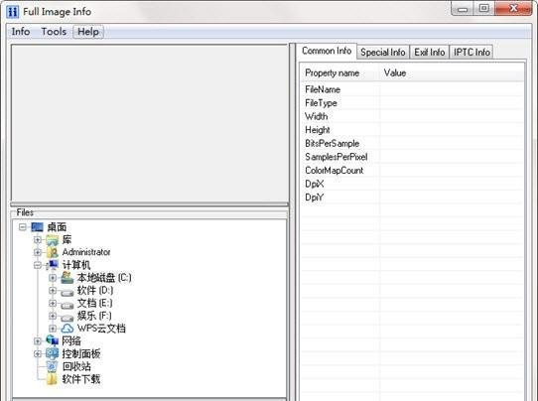Open the Info menu
Viewport: 538px width, 401px height.
(21, 32)
